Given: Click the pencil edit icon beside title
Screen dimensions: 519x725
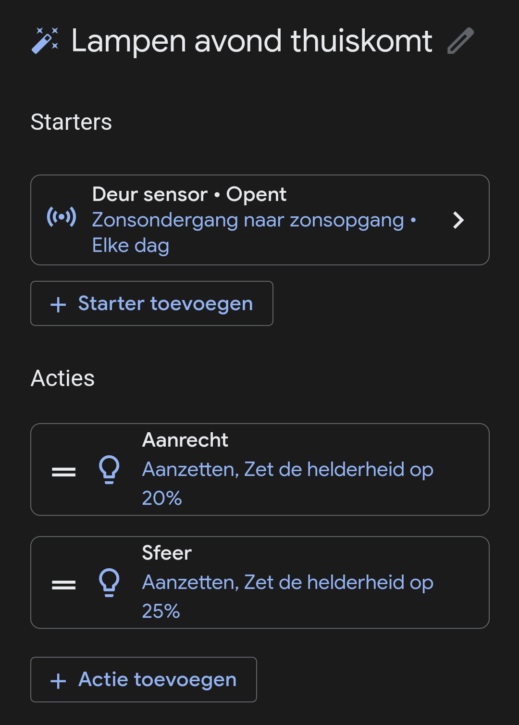Looking at the screenshot, I should click(x=460, y=41).
